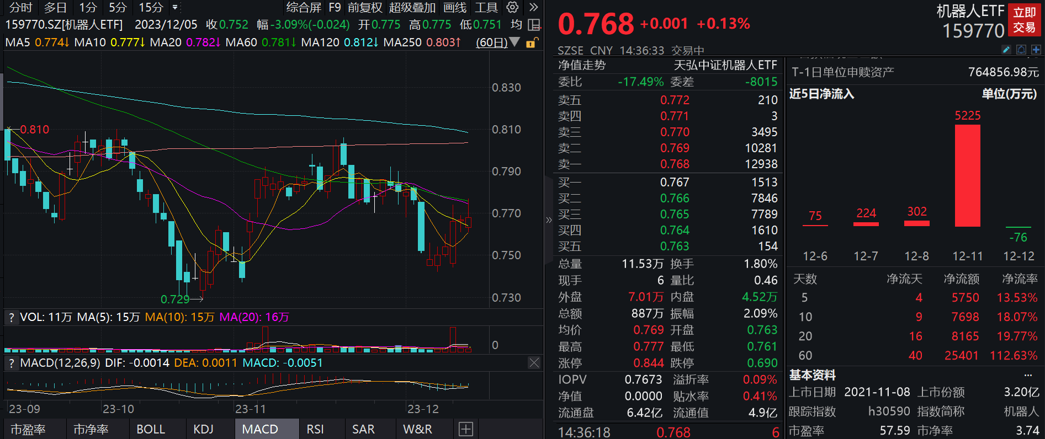The image size is (1045, 439).
Task: Select 15分 minute period
Action: click(x=151, y=8)
